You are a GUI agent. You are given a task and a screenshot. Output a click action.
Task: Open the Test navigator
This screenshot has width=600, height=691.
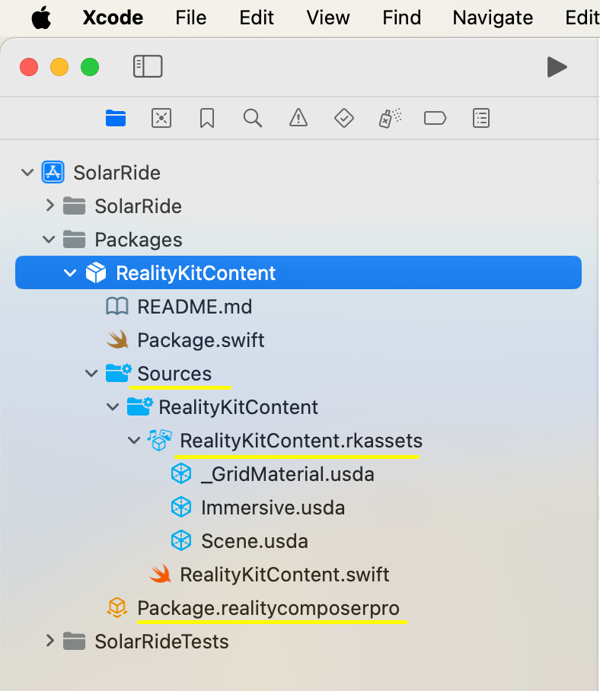343,118
